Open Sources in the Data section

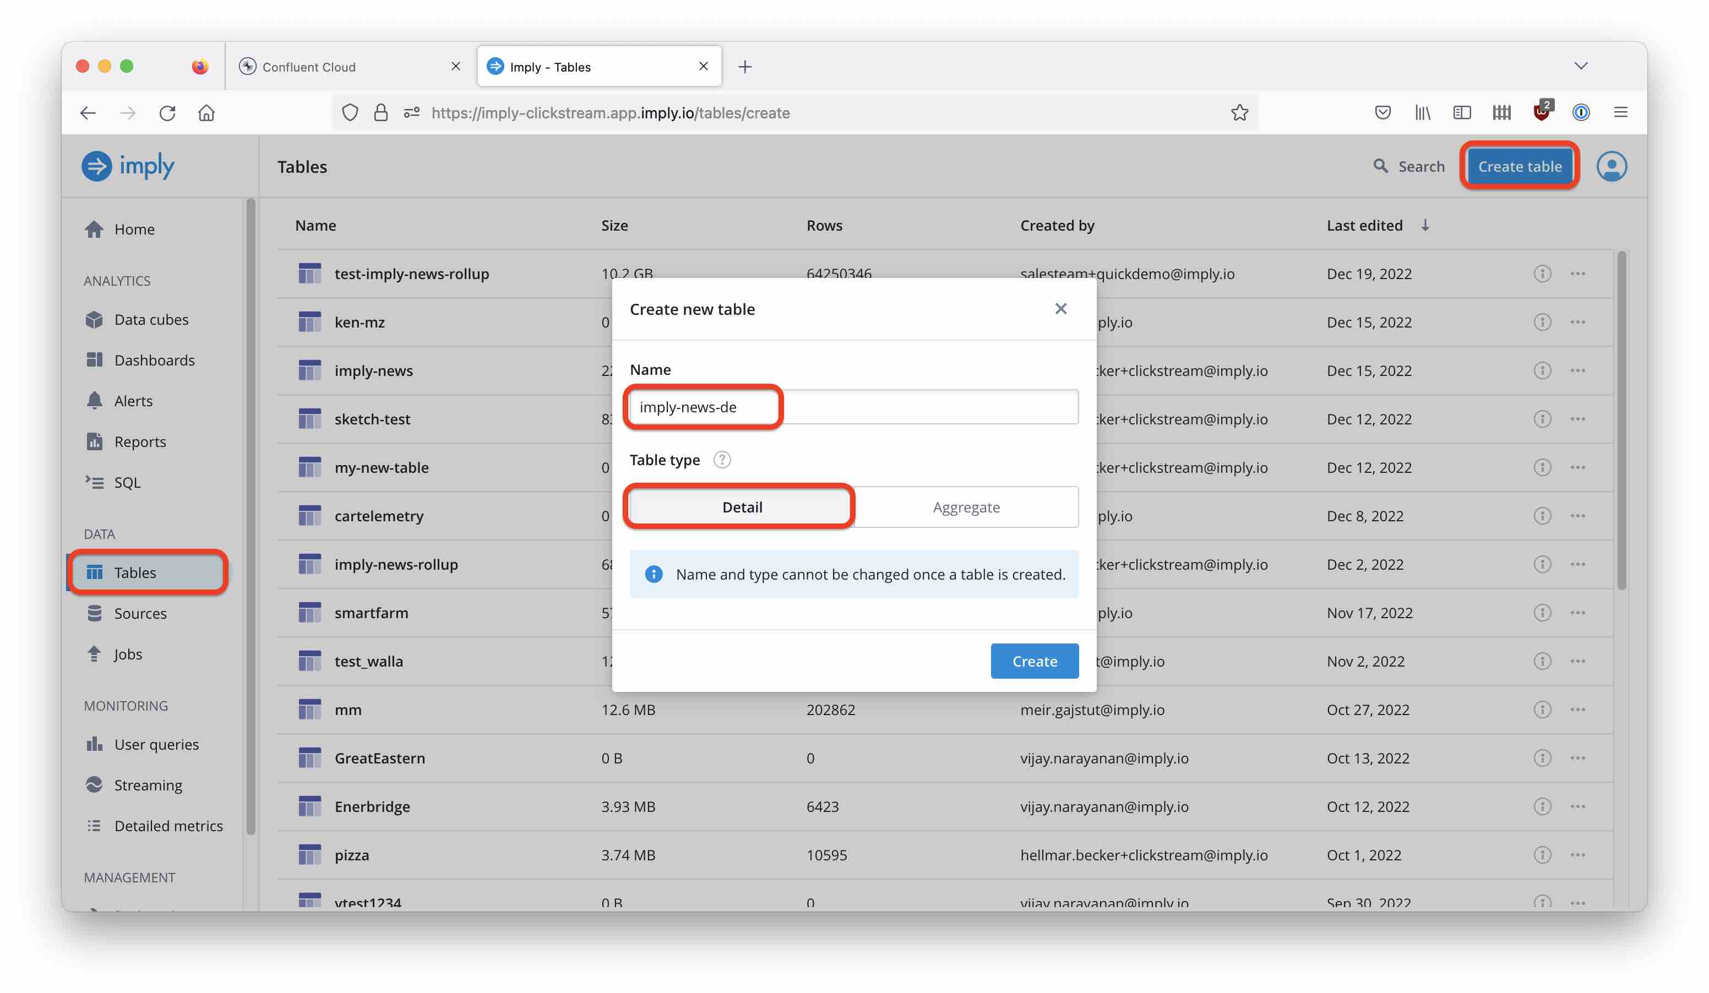pyautogui.click(x=140, y=613)
